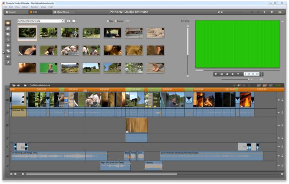Open the Toolbox menu
The height and width of the screenshot is (184, 289).
[x=35, y=7]
